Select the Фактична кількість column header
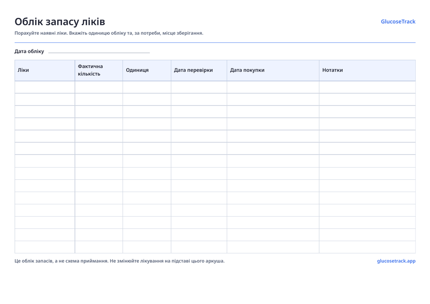This screenshot has height=304, width=430. pyautogui.click(x=99, y=70)
